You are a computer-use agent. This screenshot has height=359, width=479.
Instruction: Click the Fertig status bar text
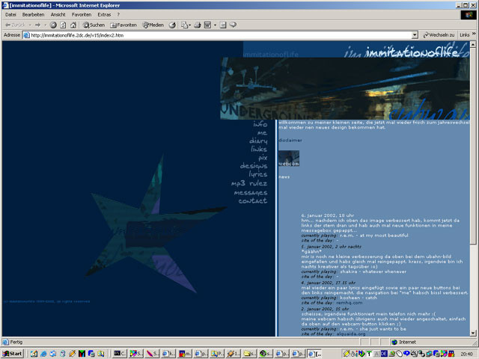tap(16, 343)
